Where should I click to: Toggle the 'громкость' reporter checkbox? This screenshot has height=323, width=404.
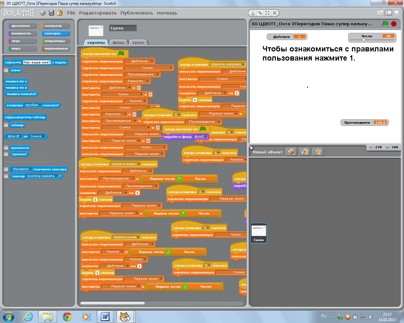pos(6,148)
